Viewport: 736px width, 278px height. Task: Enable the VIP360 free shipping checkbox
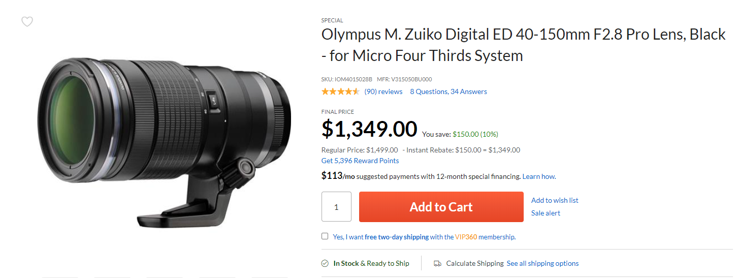[x=325, y=236]
